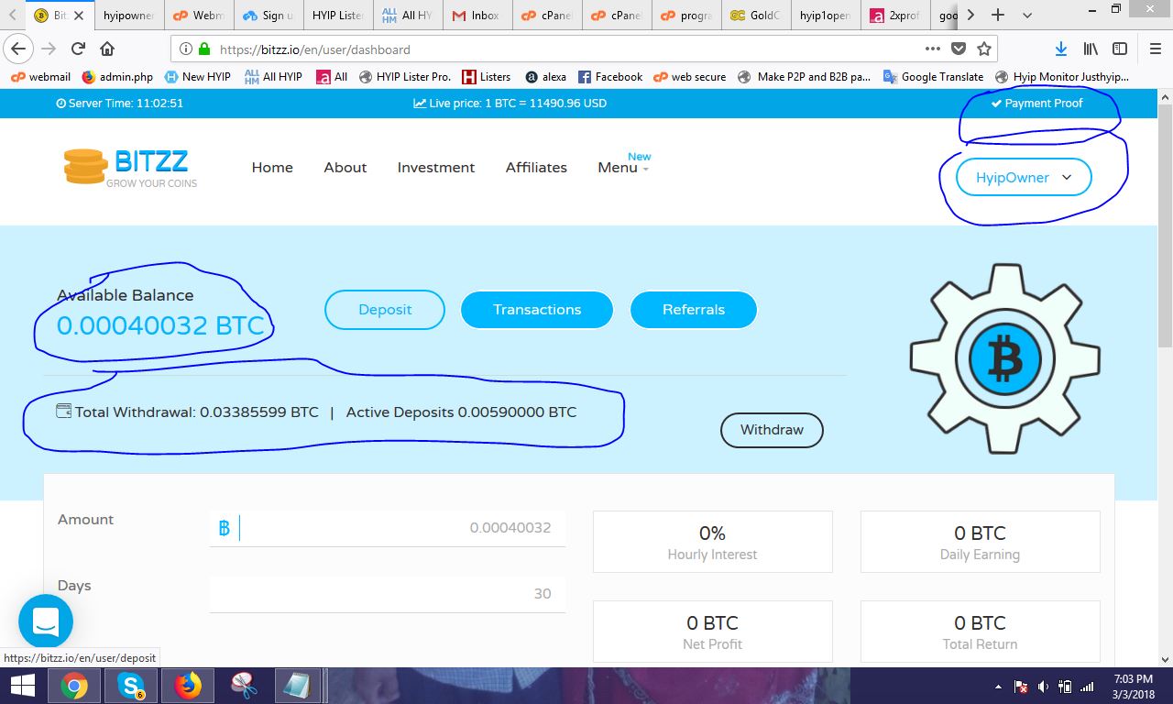Switch to the 2xprof browser tab

pos(897,16)
